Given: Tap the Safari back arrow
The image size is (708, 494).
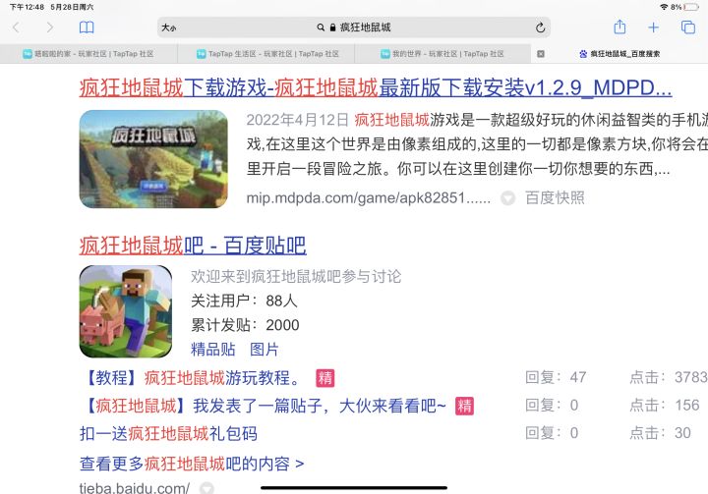Looking at the screenshot, I should (17, 27).
